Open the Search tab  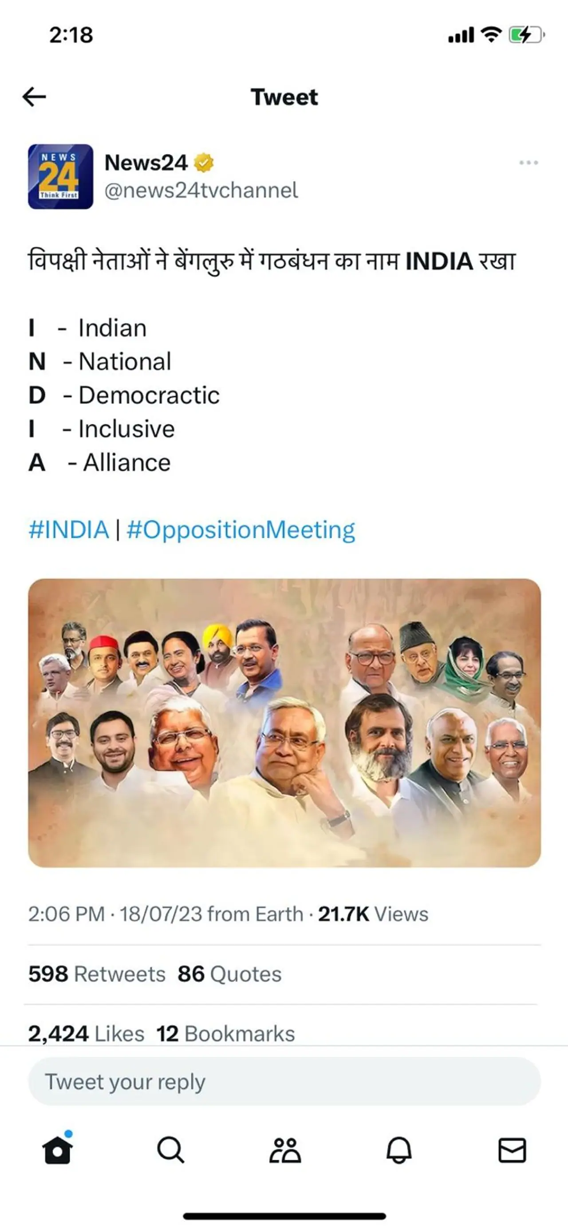pos(170,1149)
